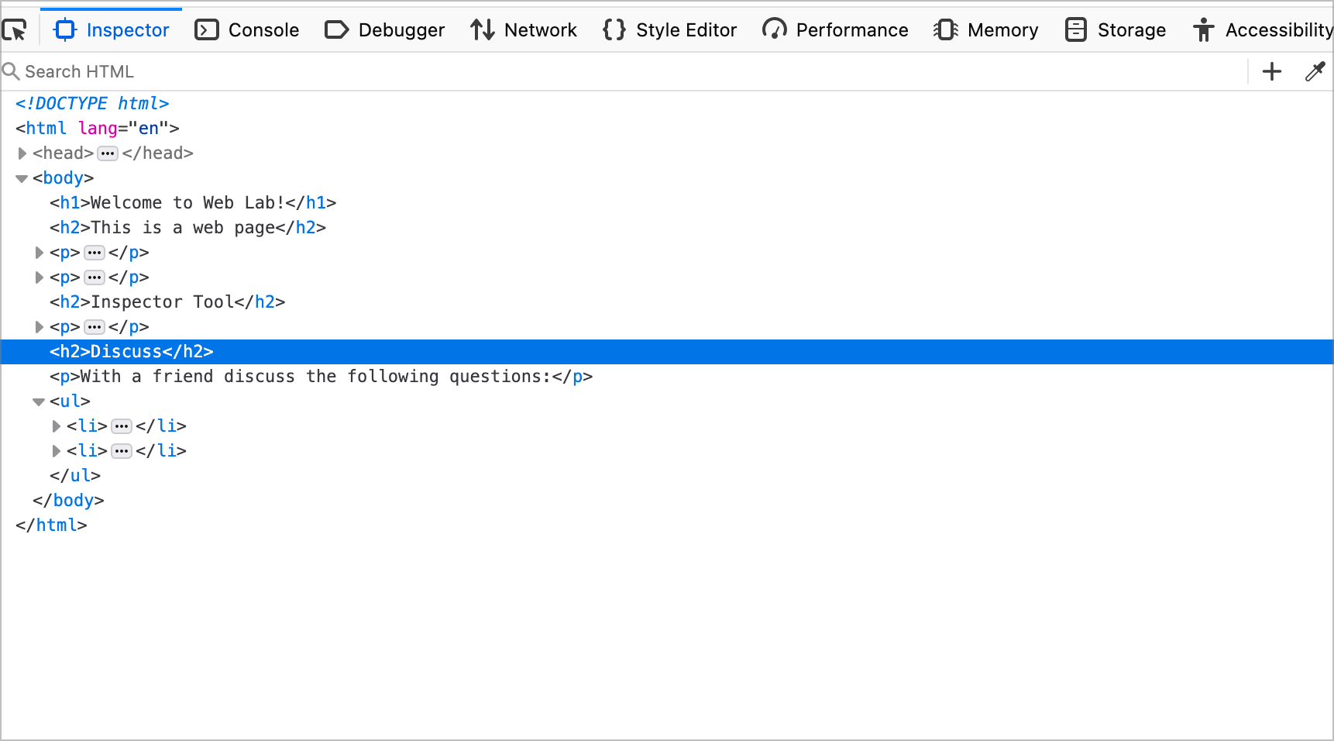Screen dimensions: 1334x741
Task: Click ellipsis badge of p below Inspector Tool
Action: click(95, 327)
